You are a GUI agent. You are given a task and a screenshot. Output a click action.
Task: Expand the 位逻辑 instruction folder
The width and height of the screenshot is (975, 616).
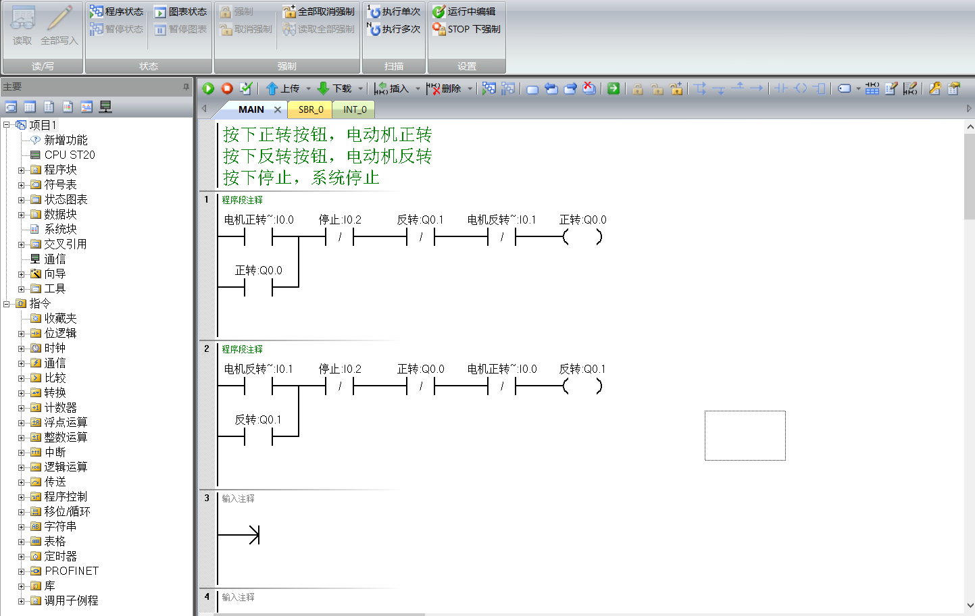22,334
